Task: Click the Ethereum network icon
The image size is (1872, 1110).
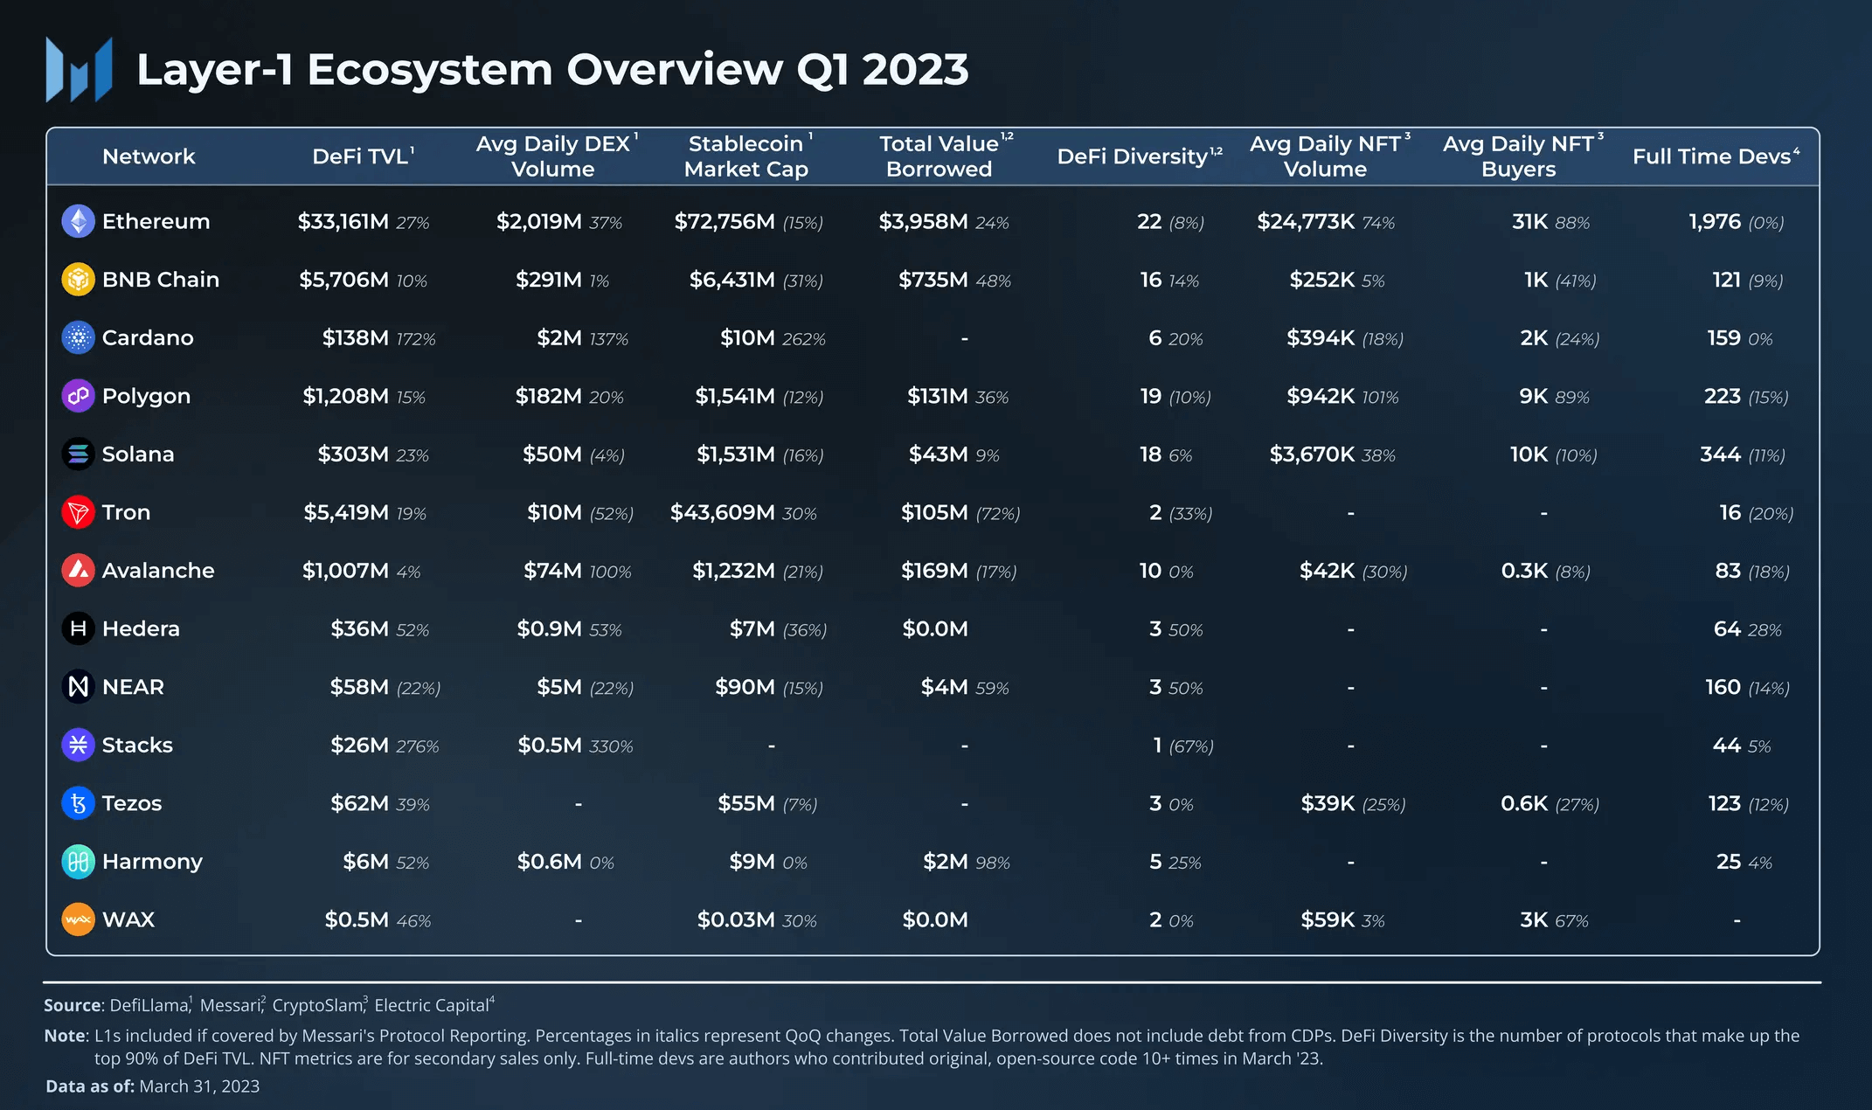Action: (x=78, y=221)
